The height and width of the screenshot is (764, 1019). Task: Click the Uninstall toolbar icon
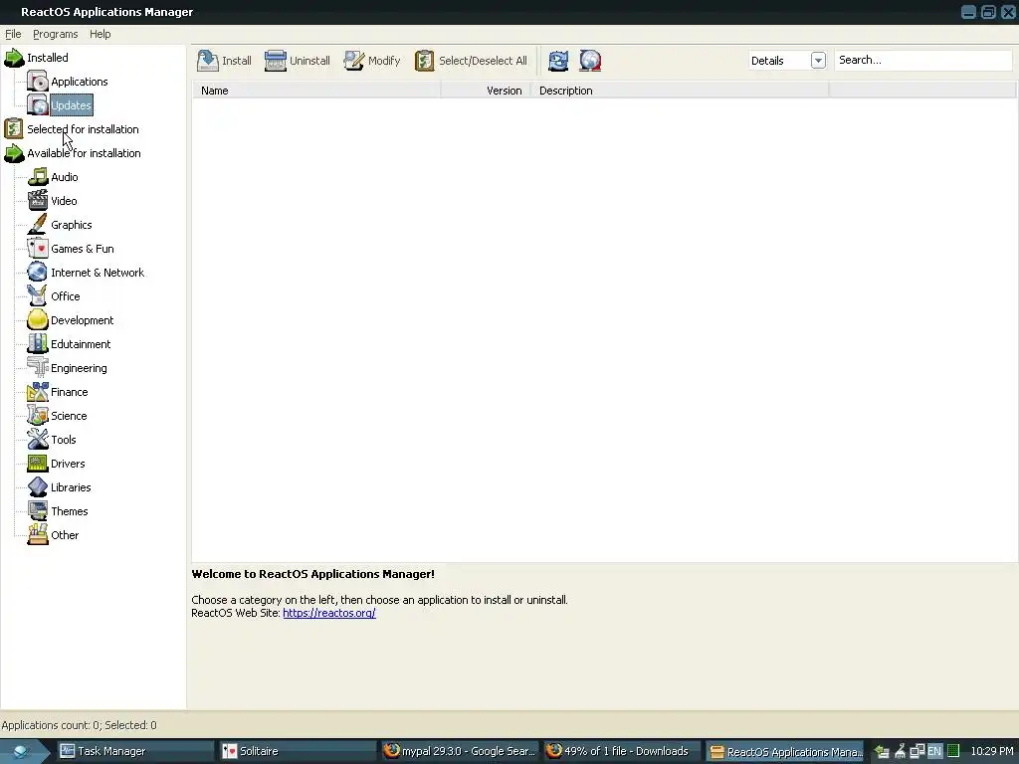tap(276, 61)
